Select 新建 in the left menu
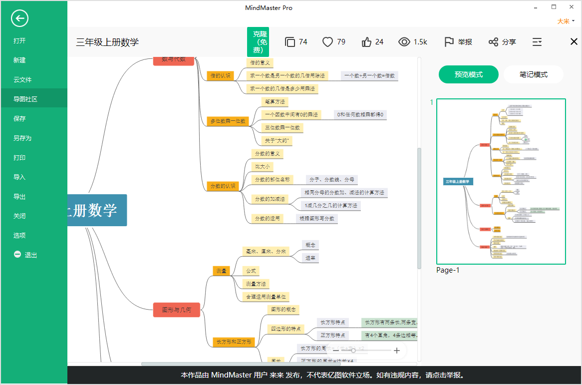Viewport: 582px width, 385px height. (34, 60)
